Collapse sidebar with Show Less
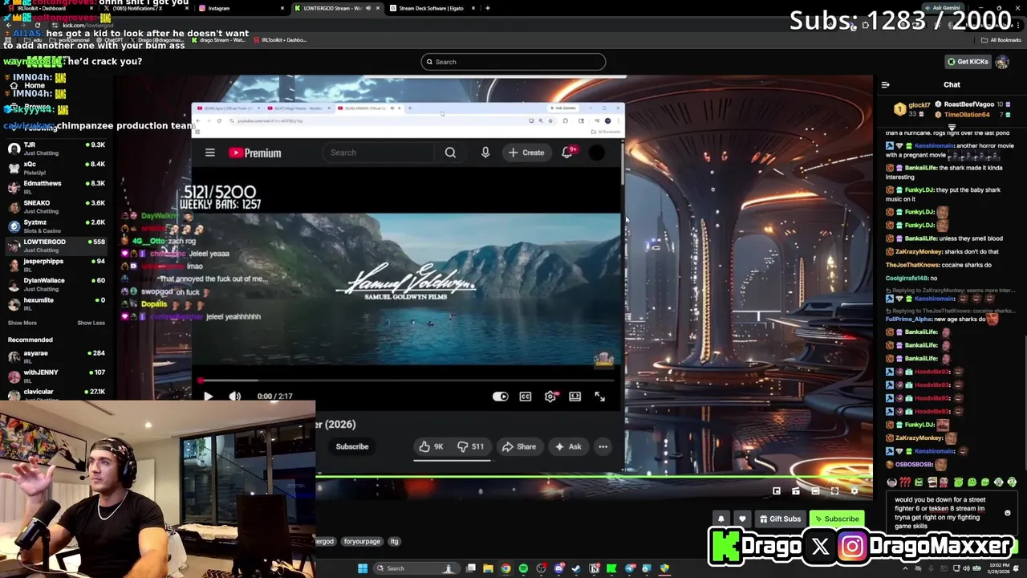The width and height of the screenshot is (1027, 578). [x=91, y=323]
